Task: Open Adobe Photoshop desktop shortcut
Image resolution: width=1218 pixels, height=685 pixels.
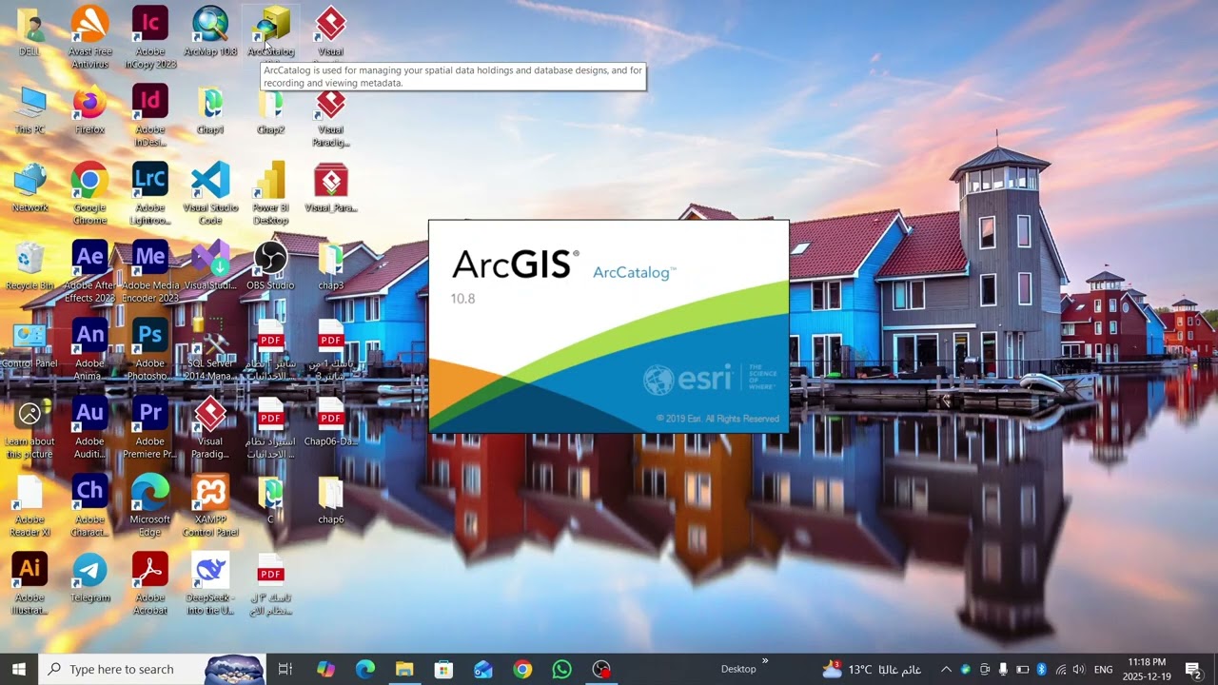Action: pyautogui.click(x=150, y=349)
